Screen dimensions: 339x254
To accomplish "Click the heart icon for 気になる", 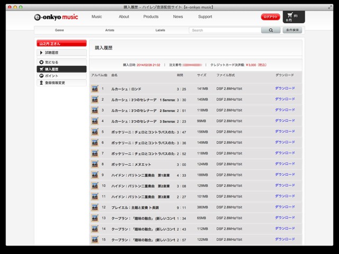I will coord(41,62).
